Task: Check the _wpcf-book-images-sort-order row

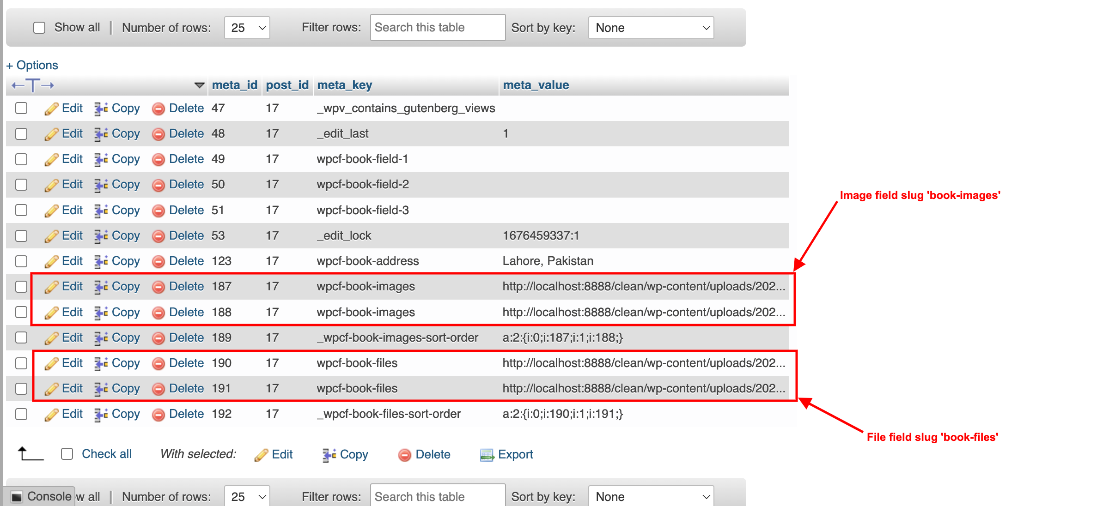Action: (x=21, y=337)
